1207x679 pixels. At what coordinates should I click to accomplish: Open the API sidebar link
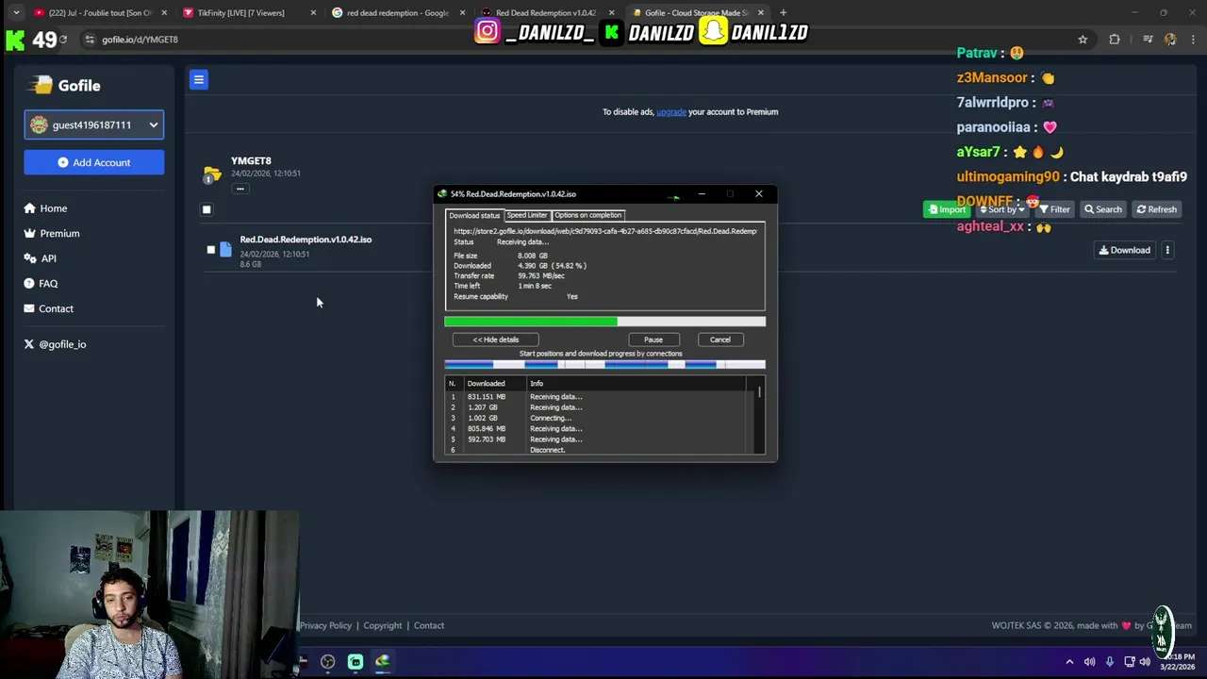[41, 258]
